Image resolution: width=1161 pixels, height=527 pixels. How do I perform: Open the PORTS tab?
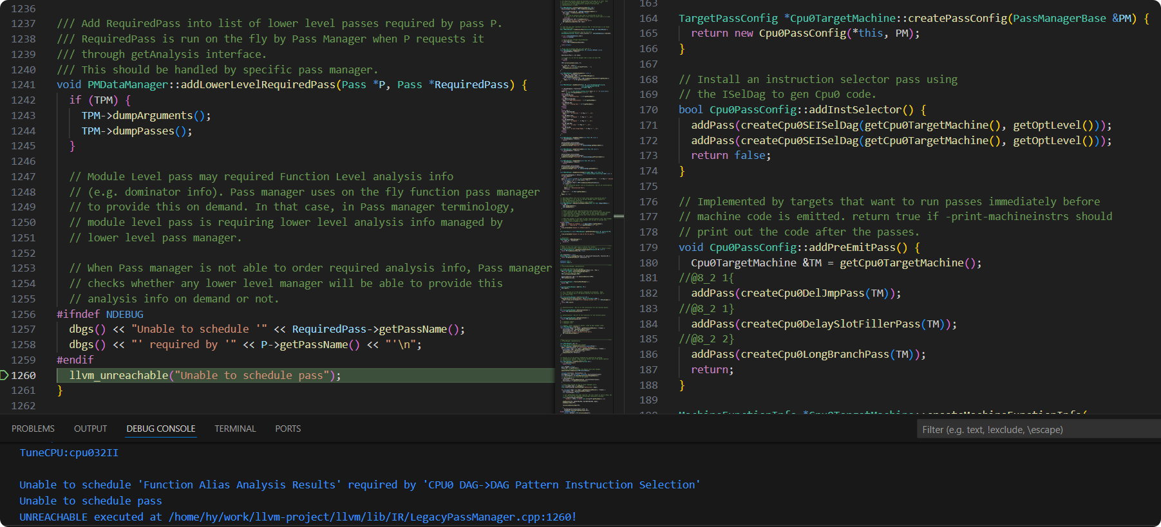(x=288, y=429)
